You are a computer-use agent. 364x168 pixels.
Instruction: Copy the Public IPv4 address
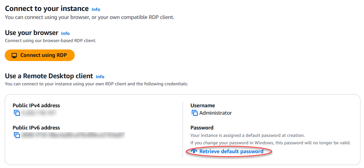point(17,113)
